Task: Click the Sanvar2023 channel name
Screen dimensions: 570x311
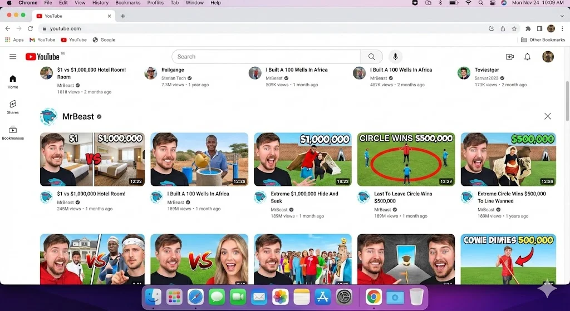Action: (x=487, y=78)
